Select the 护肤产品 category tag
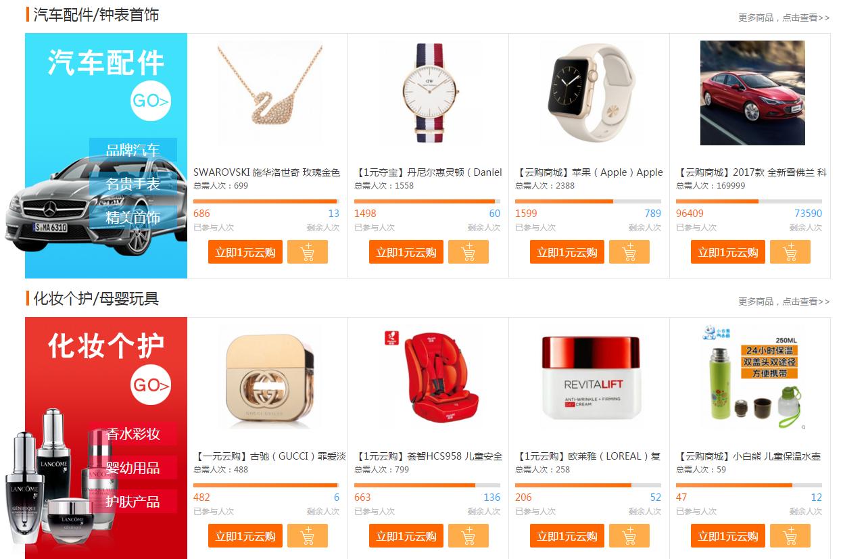843x559 pixels. click(133, 502)
